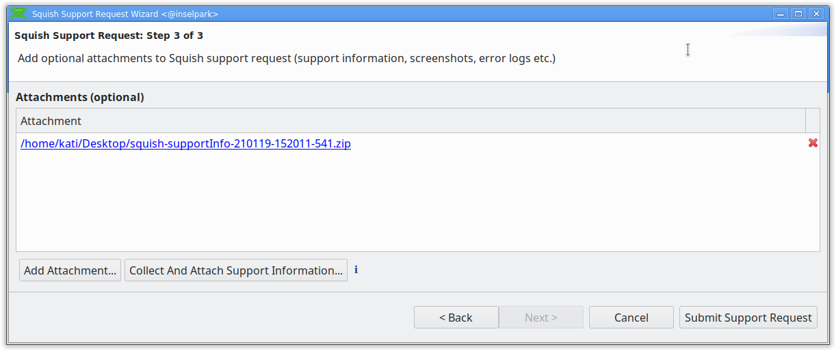The height and width of the screenshot is (351, 836).
Task: Click the Attachment column header
Action: click(x=410, y=121)
